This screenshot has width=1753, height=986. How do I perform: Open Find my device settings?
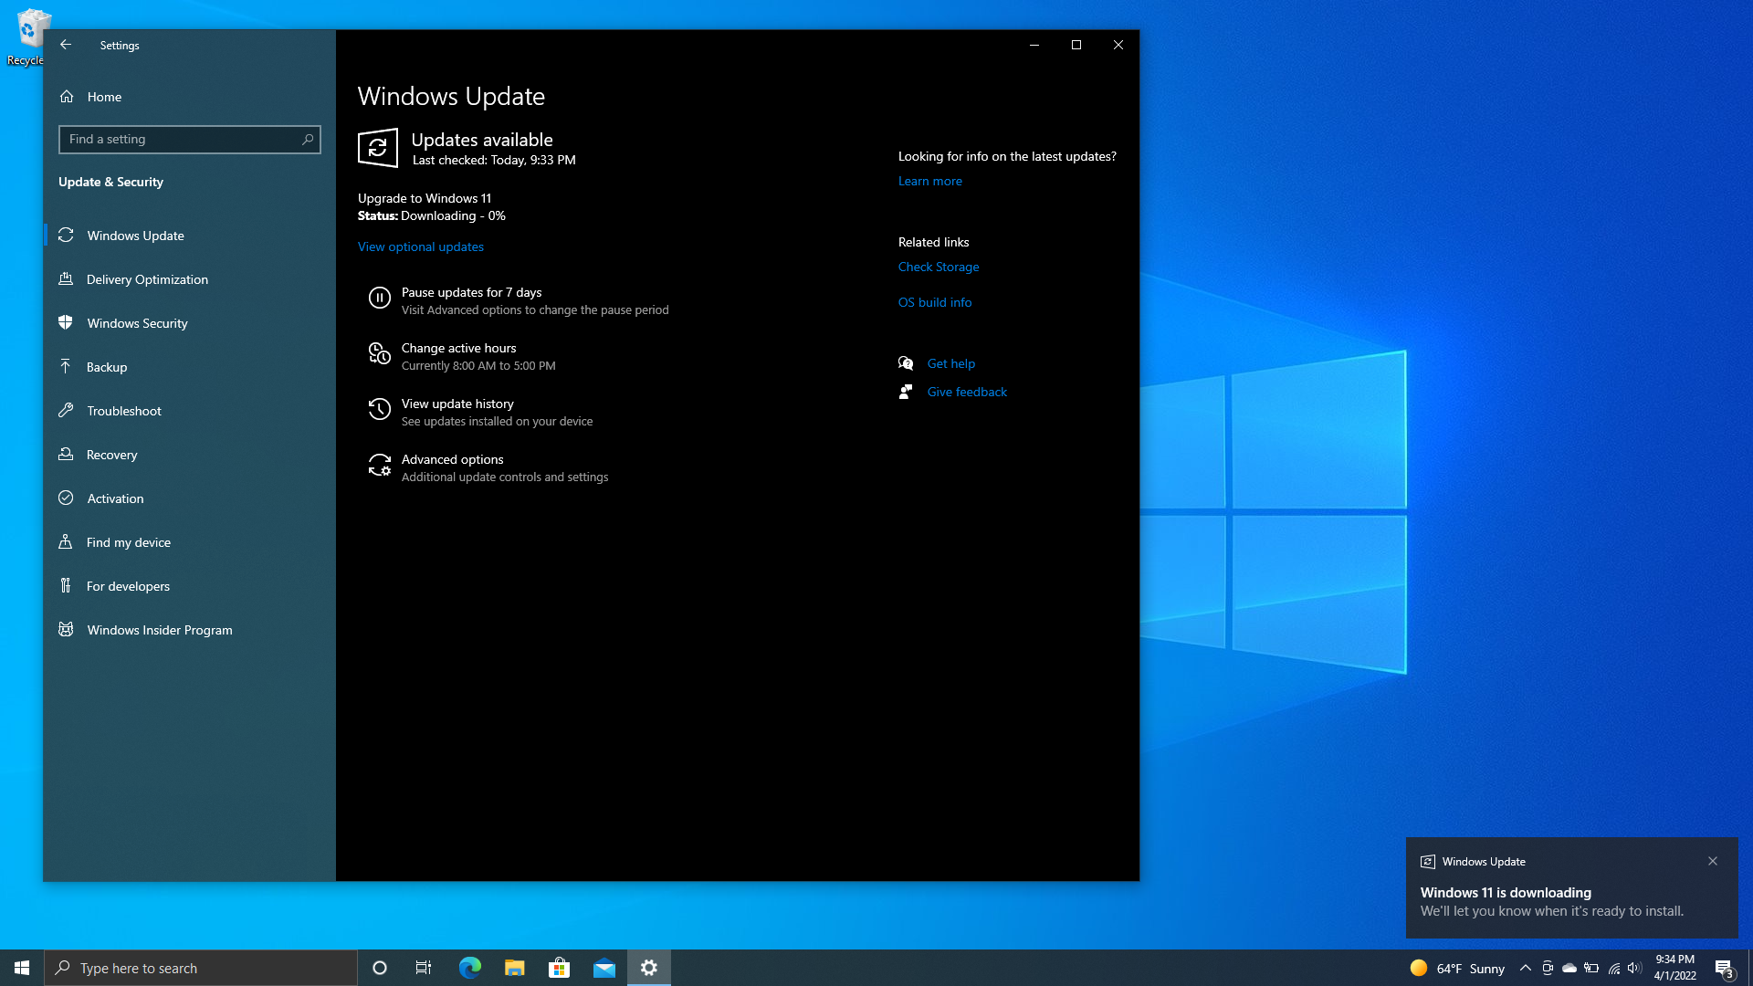point(190,542)
